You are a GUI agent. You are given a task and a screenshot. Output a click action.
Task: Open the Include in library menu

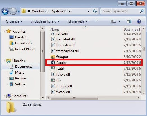(x=45, y=21)
